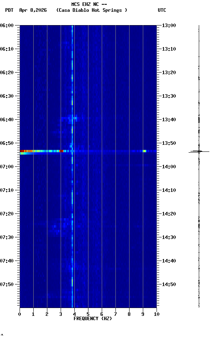Image resolution: width=216 pixels, height=339 pixels.
Task: Click the 06:30 PDT time label
Action: point(7,96)
